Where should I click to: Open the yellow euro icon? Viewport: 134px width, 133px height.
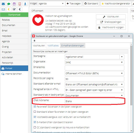click(x=9, y=9)
